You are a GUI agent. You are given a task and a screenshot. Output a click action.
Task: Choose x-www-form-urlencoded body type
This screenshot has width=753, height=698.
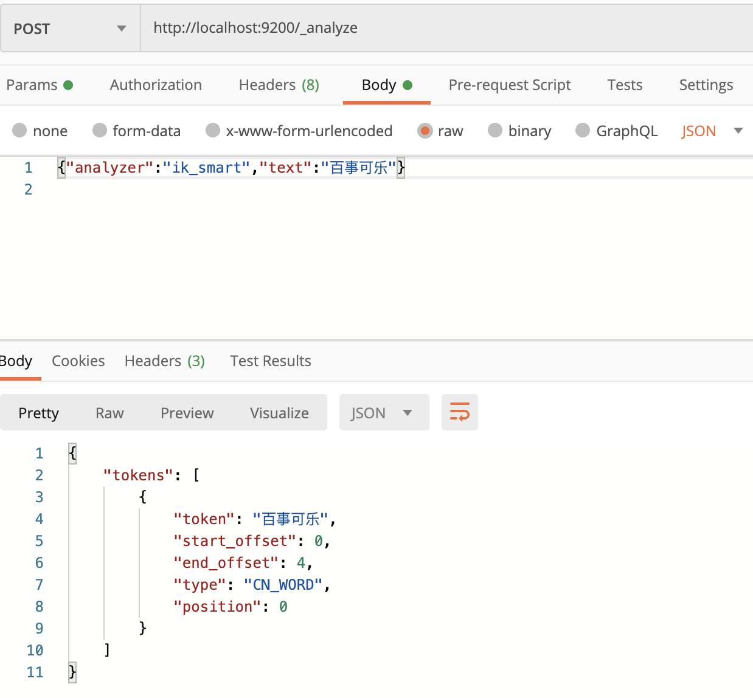213,131
